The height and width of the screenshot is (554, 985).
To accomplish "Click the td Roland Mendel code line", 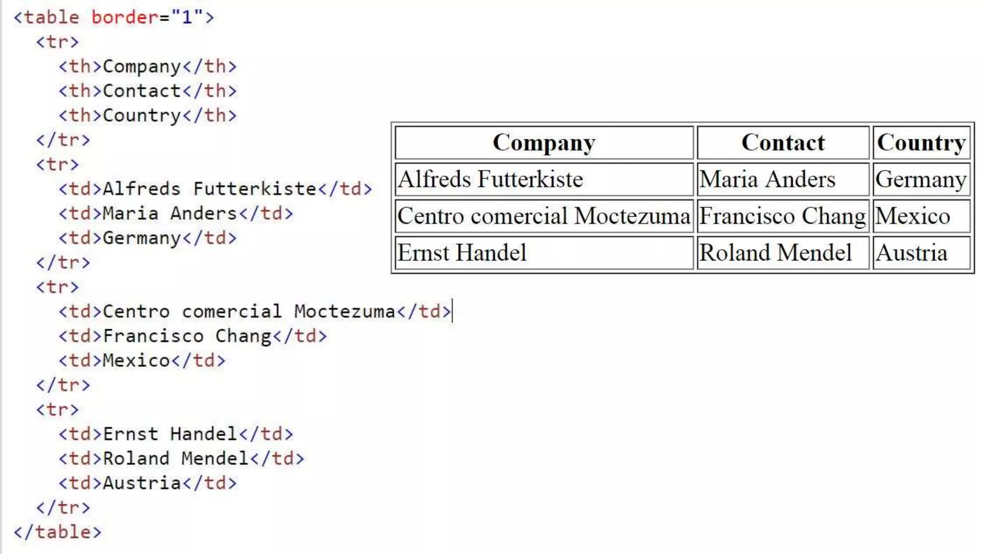I will (x=181, y=459).
